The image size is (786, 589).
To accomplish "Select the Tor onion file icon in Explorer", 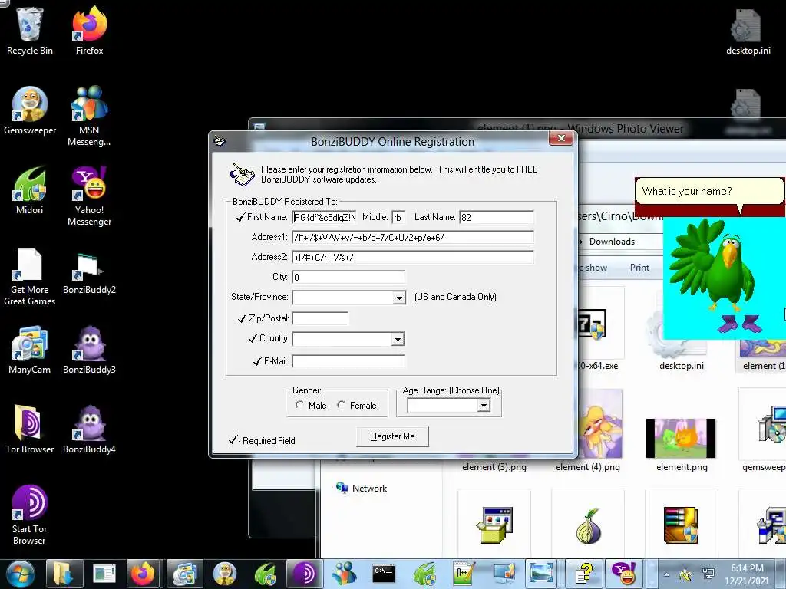I will pos(589,526).
